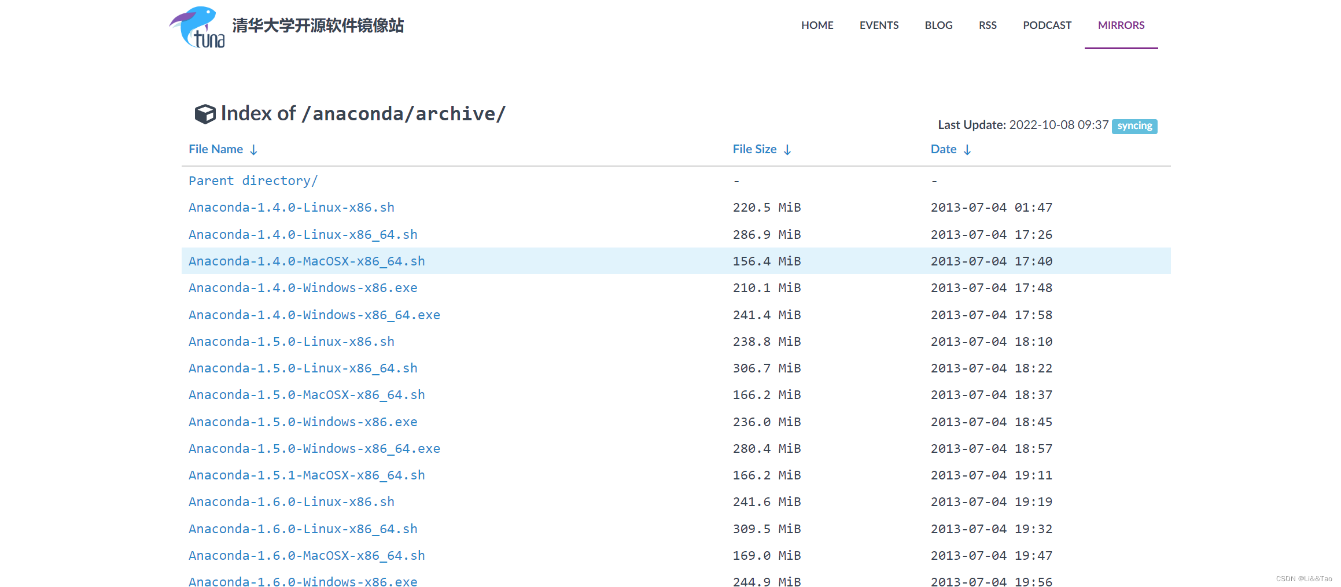Viewport: 1341px width, 587px height.
Task: Download Anaconda-1.4.0-Windows-x86.exe
Action: click(x=303, y=287)
